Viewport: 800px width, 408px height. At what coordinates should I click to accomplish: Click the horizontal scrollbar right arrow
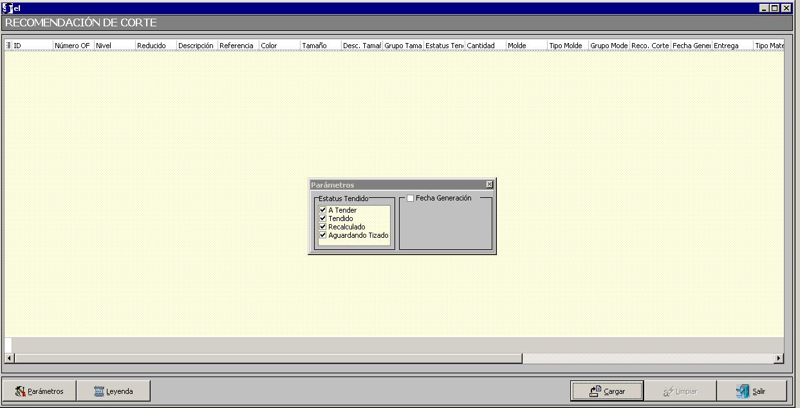tap(779, 359)
